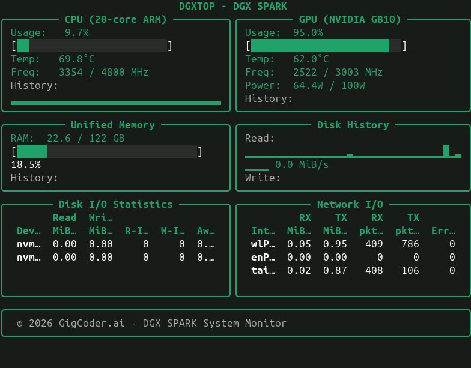The image size is (471, 368).
Task: Select the second nvm… device row
Action: click(x=115, y=257)
